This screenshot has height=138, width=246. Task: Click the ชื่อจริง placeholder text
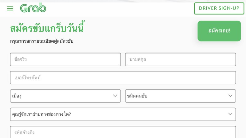pyautogui.click(x=21, y=59)
